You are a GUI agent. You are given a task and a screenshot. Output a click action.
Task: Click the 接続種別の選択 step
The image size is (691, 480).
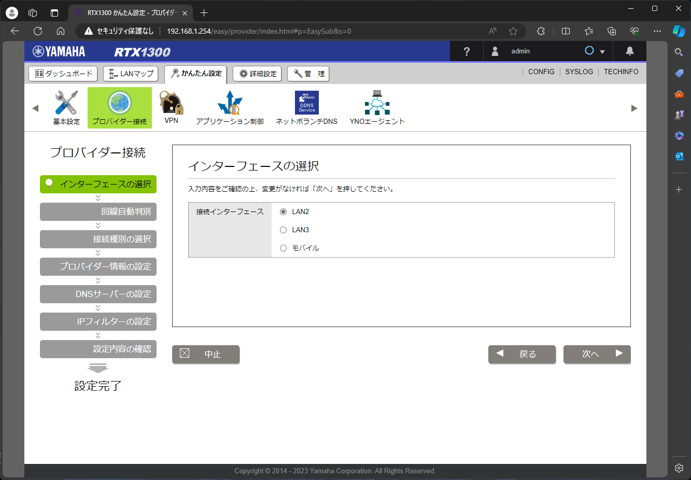coord(98,239)
